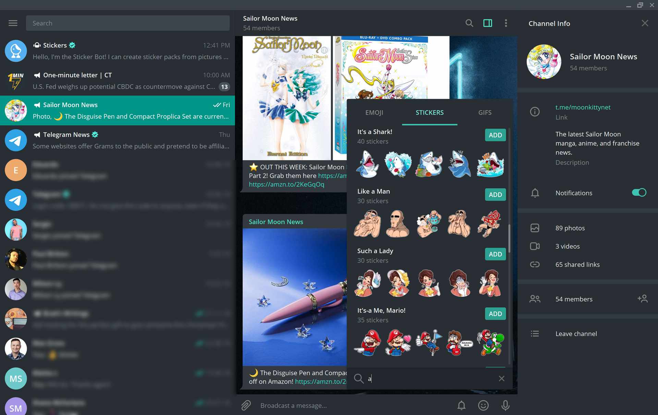The height and width of the screenshot is (415, 658).
Task: Start voice recording with microphone icon
Action: pyautogui.click(x=505, y=405)
